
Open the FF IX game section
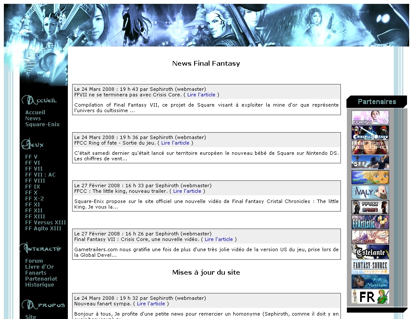(32, 187)
